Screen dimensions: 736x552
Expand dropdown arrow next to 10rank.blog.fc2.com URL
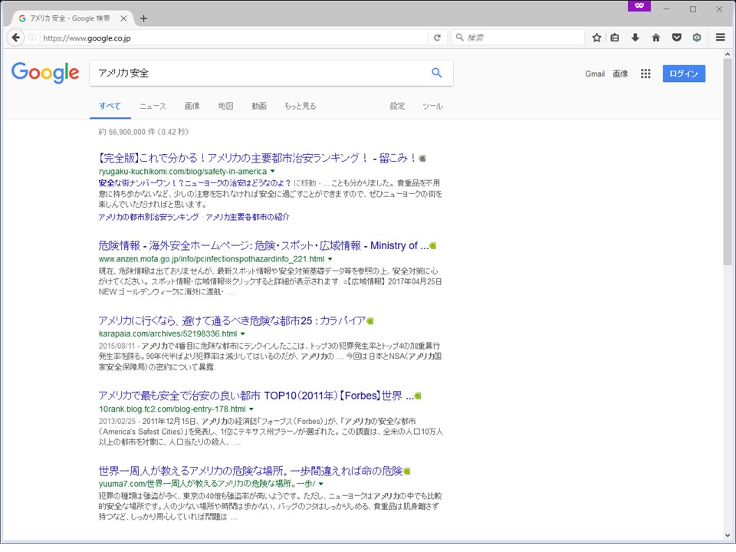pos(251,409)
